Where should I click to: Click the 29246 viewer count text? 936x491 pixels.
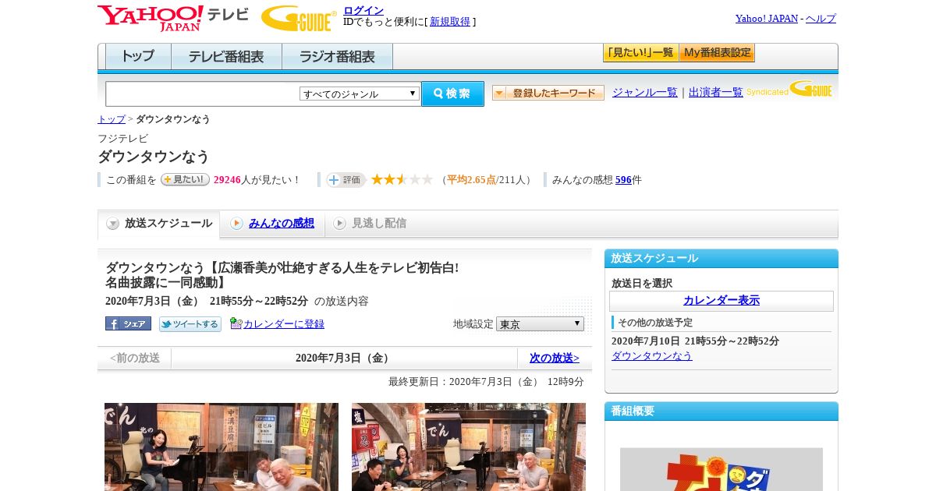(x=227, y=180)
